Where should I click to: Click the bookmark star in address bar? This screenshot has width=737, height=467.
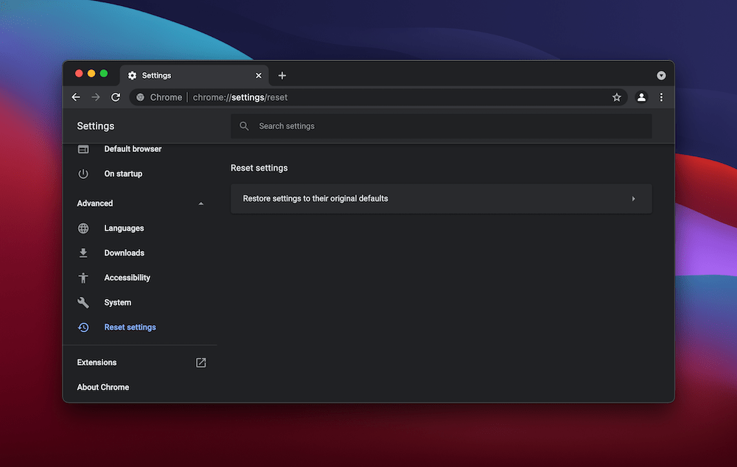coord(617,96)
